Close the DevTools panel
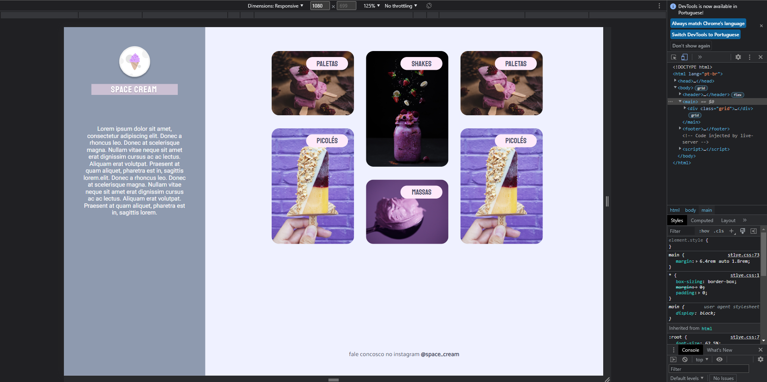The height and width of the screenshot is (382, 767). pyautogui.click(x=761, y=57)
